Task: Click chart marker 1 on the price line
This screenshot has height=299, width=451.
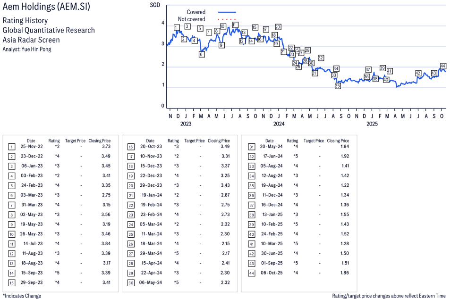Action: click(176, 28)
